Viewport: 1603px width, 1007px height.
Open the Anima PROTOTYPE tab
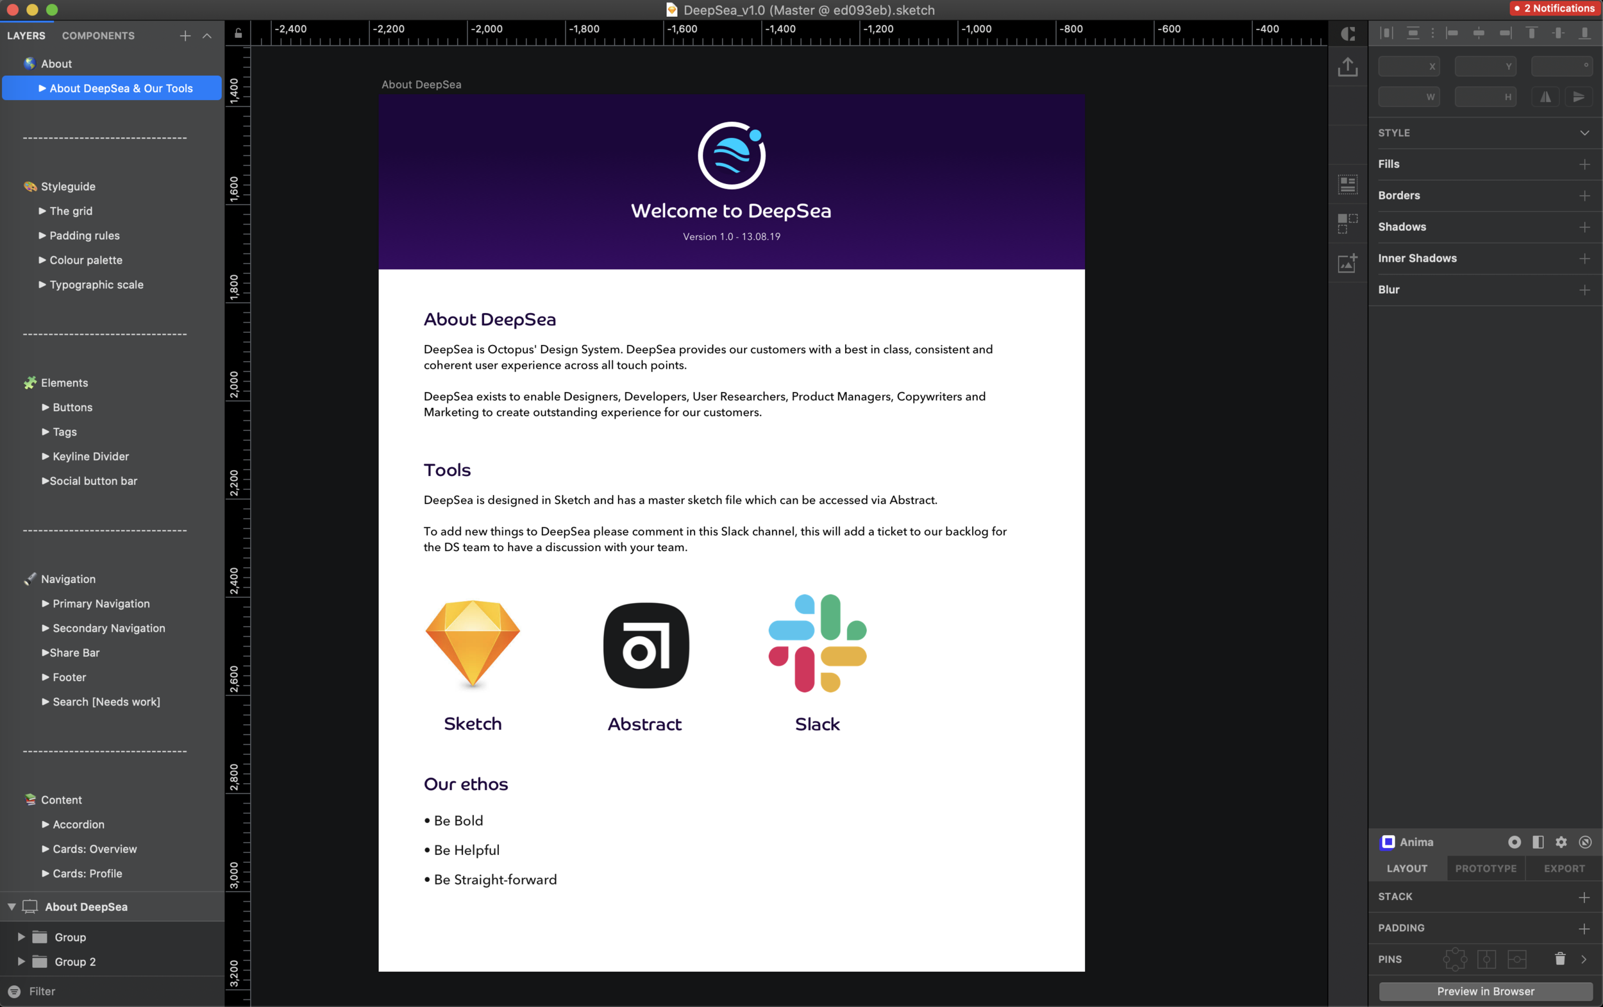click(x=1485, y=868)
